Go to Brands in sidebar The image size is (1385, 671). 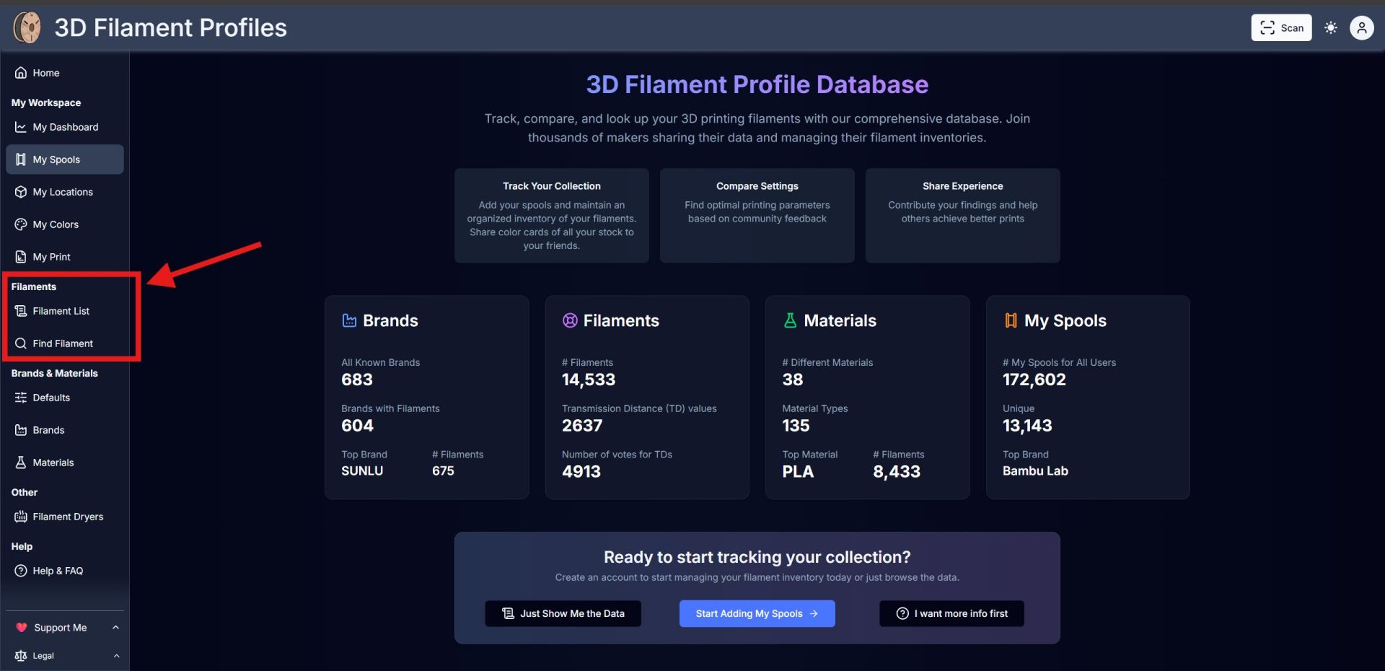(48, 430)
